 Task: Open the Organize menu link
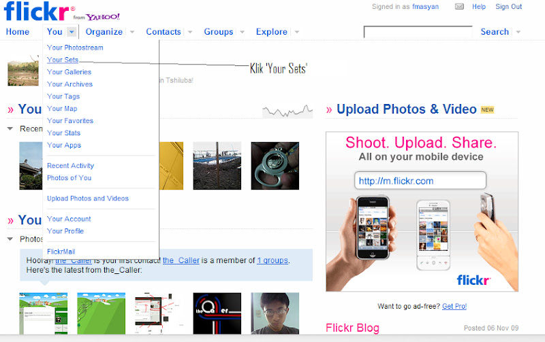(x=104, y=31)
